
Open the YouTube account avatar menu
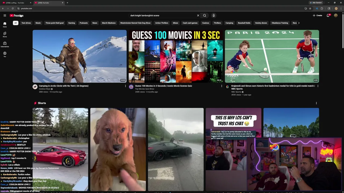[x=336, y=16]
